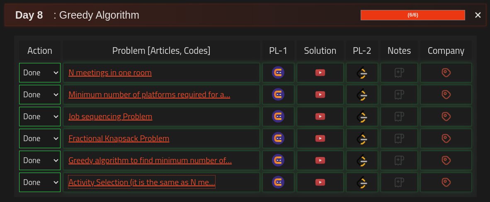This screenshot has width=490, height=202.
Task: Open the Activity Selection problem link
Action: [142, 182]
